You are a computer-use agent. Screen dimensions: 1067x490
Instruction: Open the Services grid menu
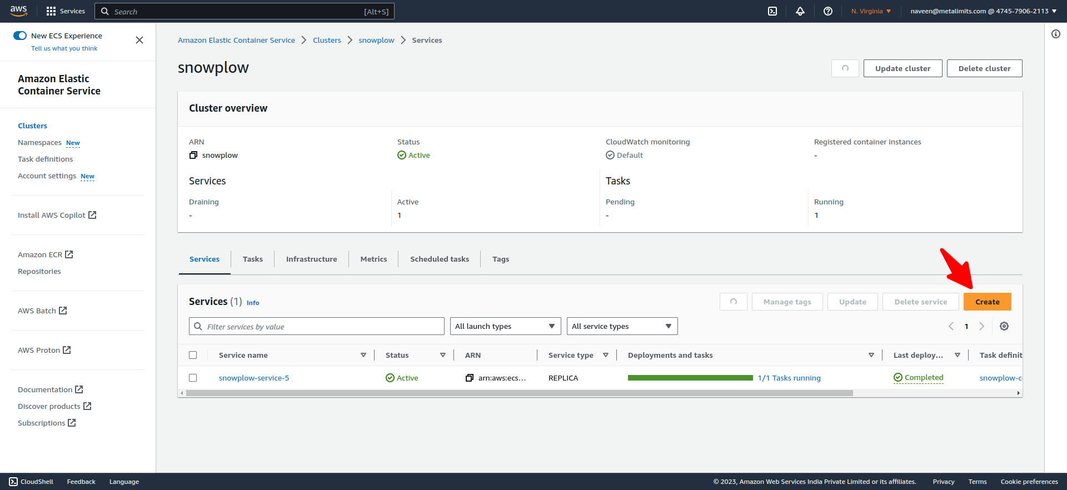coord(66,11)
